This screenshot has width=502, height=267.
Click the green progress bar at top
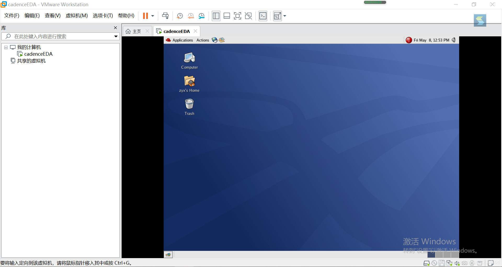[x=375, y=2]
